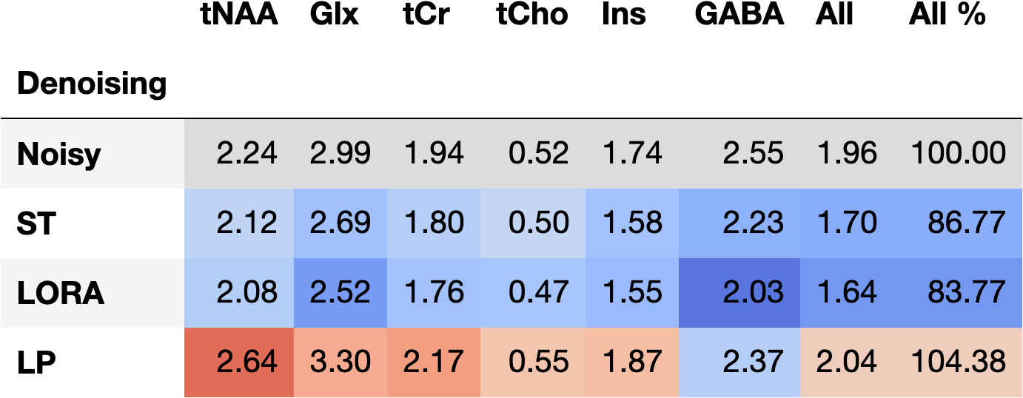Click the dark red 2.64 cell
The image size is (1023, 398).
click(247, 363)
